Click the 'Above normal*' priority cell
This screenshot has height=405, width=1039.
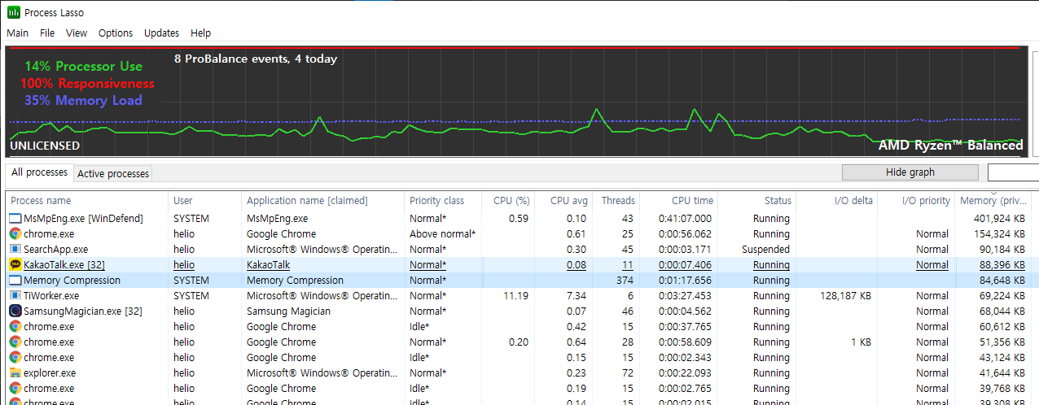pos(442,233)
